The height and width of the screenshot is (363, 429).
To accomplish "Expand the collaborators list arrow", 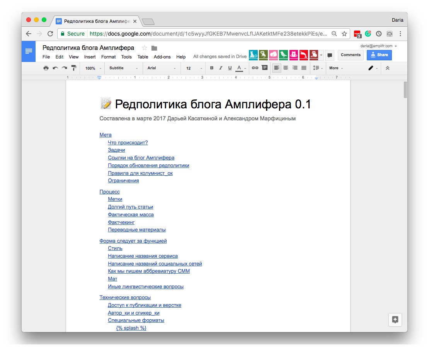I will coord(321,55).
